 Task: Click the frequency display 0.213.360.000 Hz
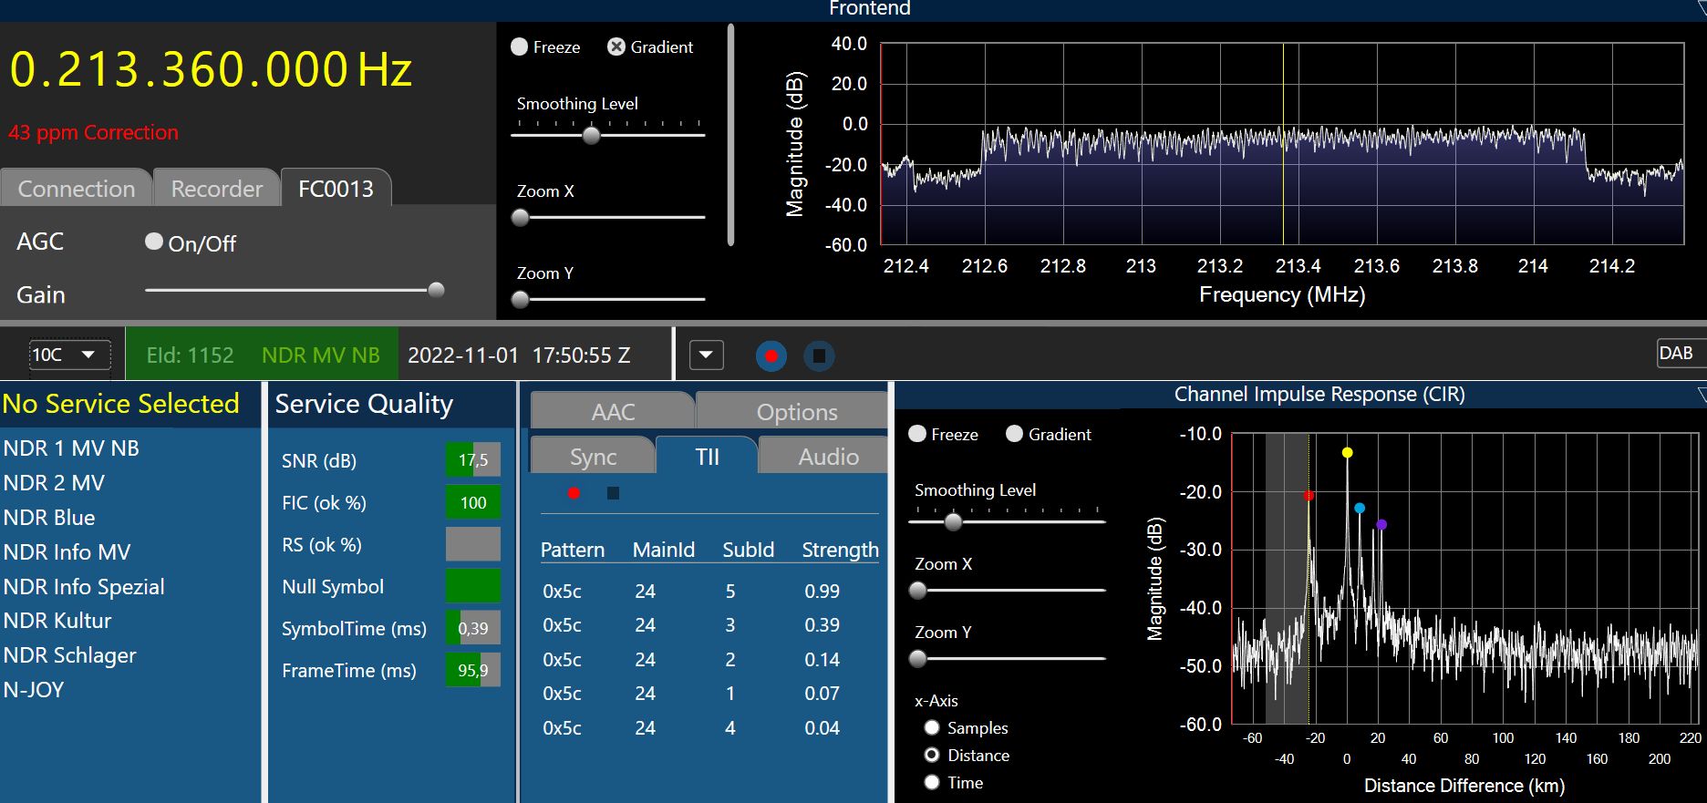211,70
